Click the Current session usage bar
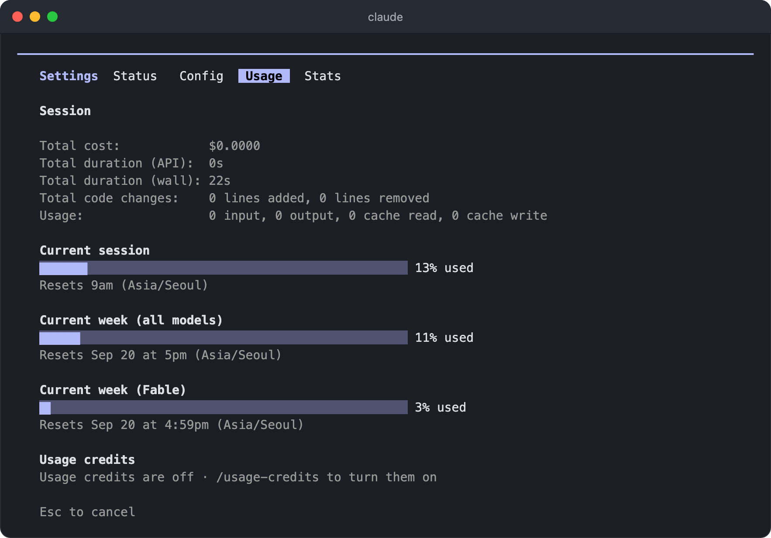771x538 pixels. 224,268
